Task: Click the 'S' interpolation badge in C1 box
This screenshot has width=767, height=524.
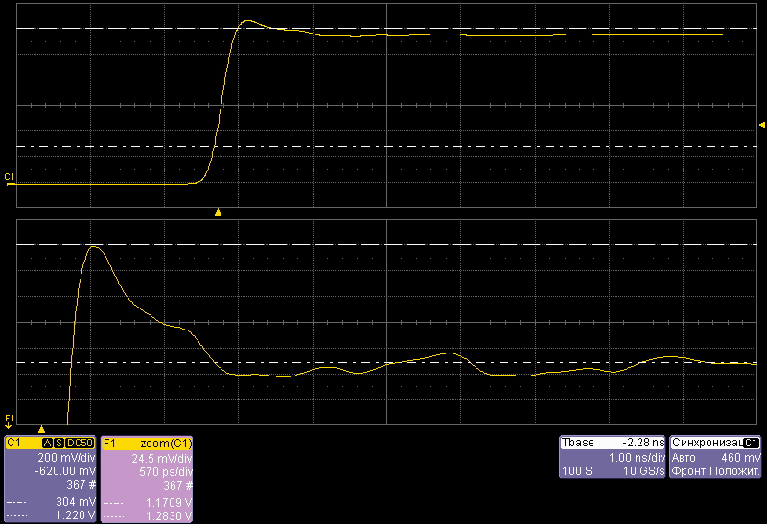Action: (58, 444)
